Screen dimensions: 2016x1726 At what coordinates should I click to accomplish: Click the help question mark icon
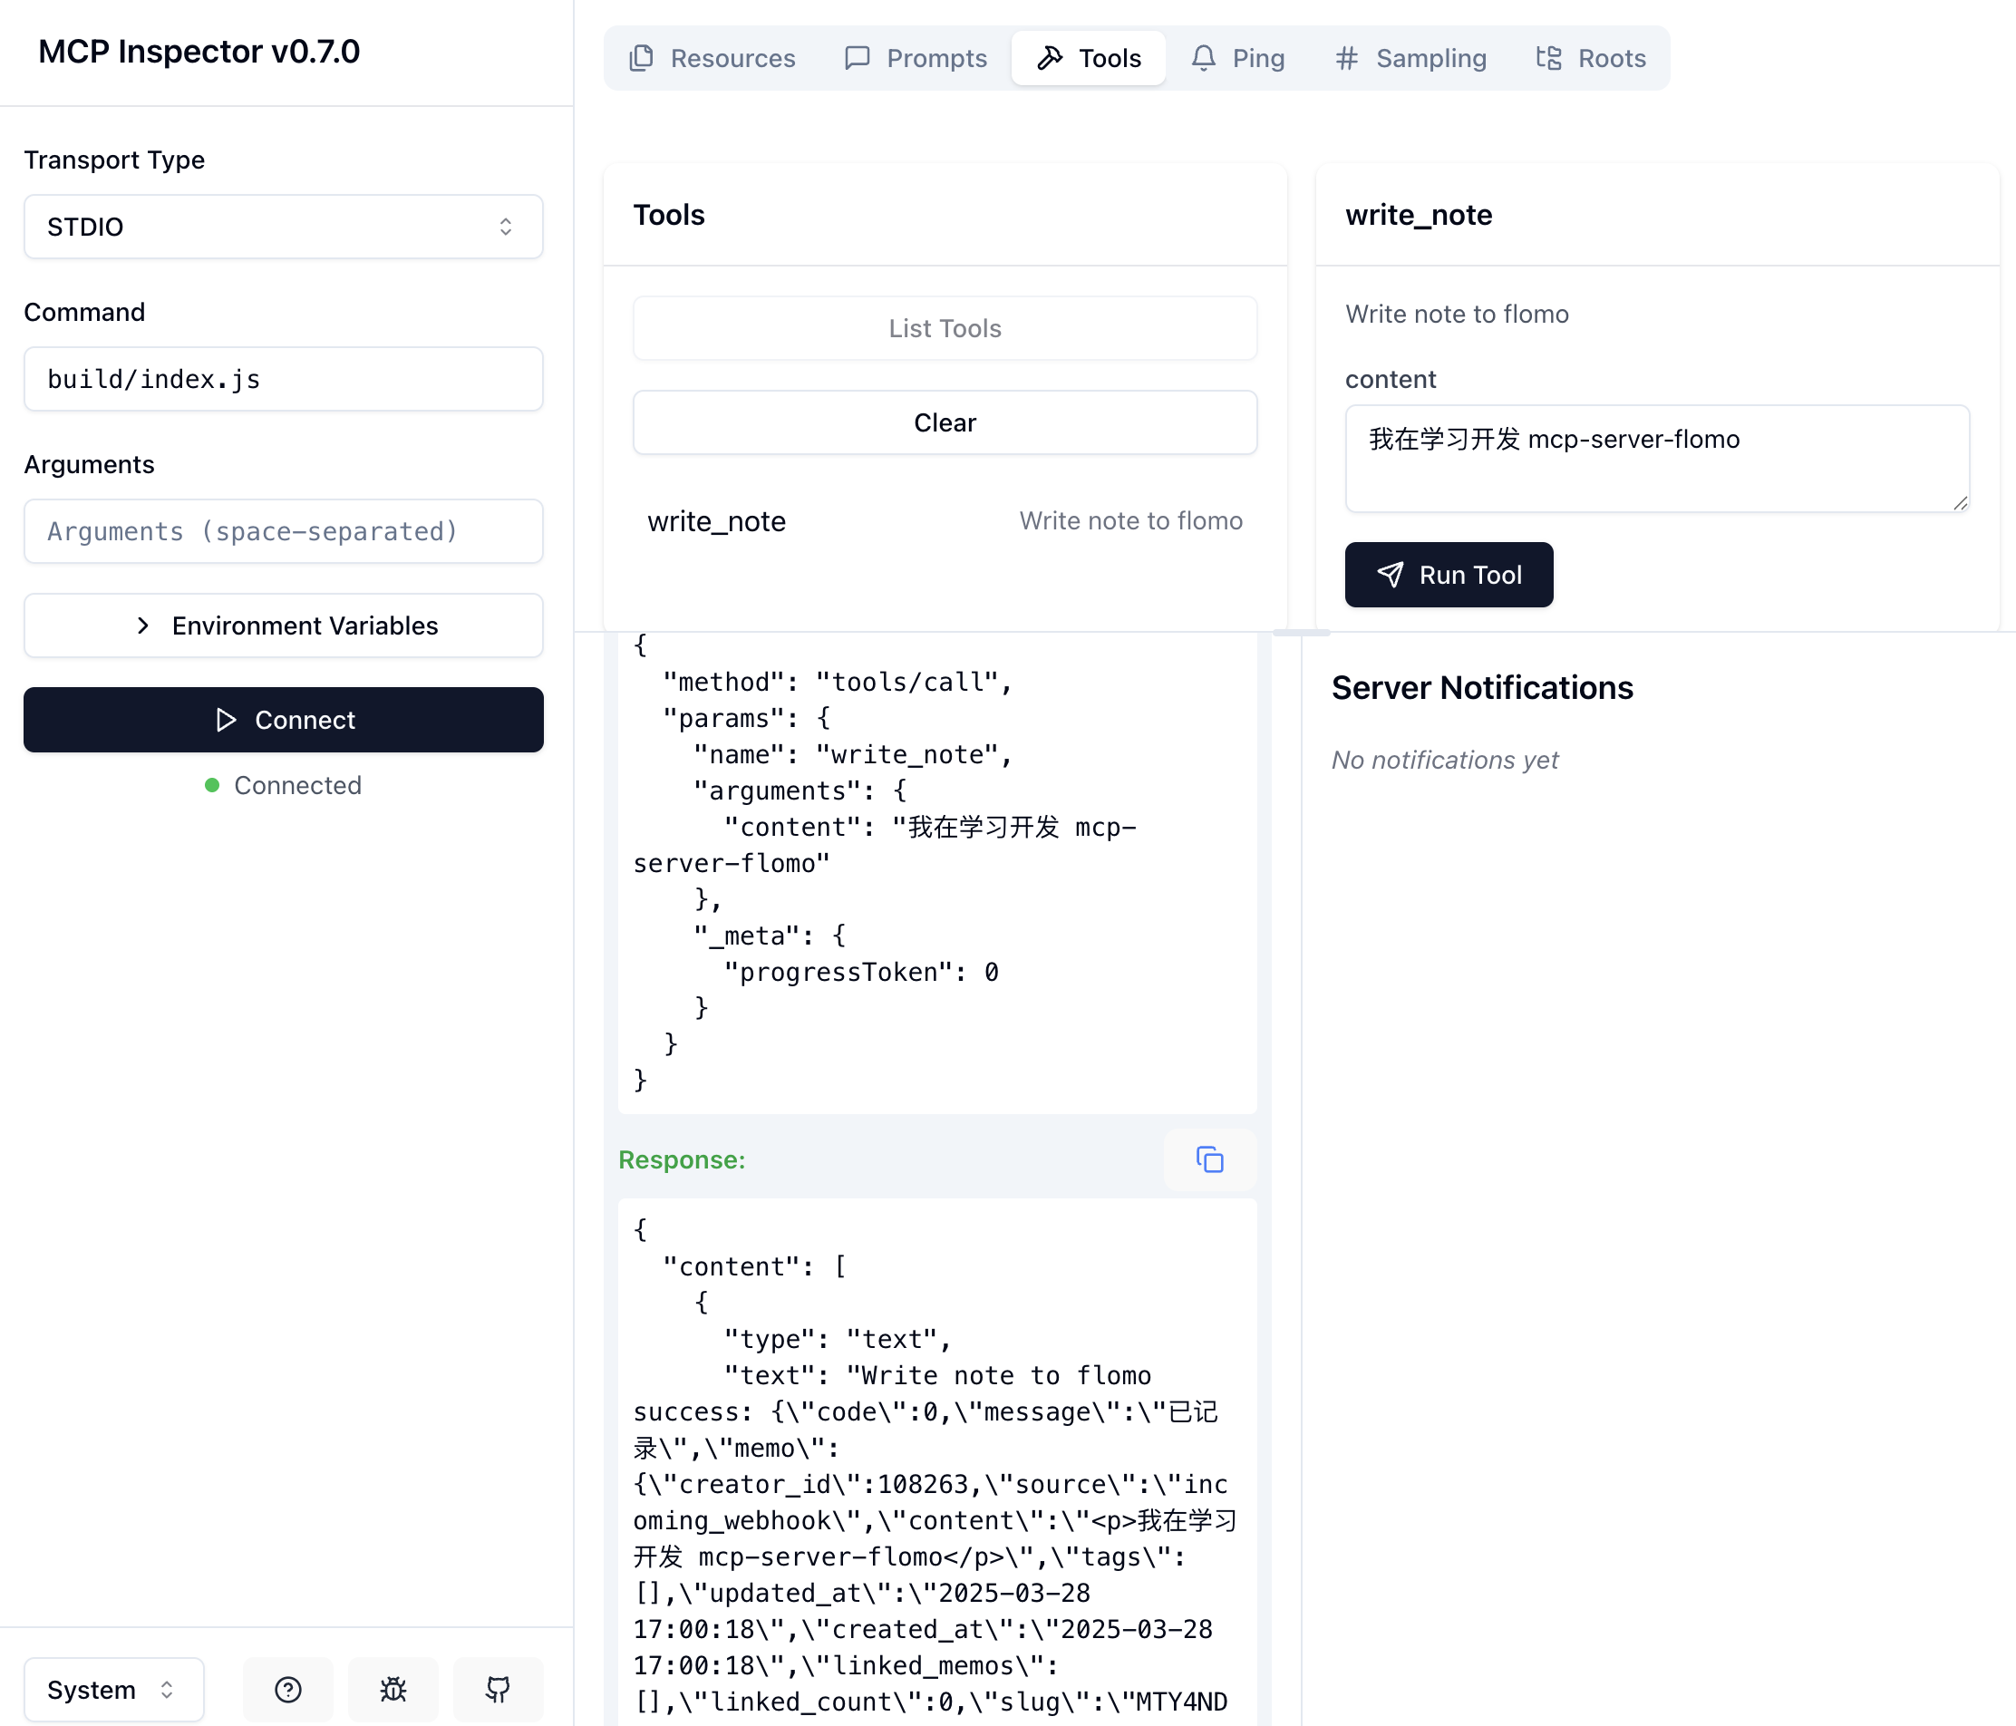[x=288, y=1689]
